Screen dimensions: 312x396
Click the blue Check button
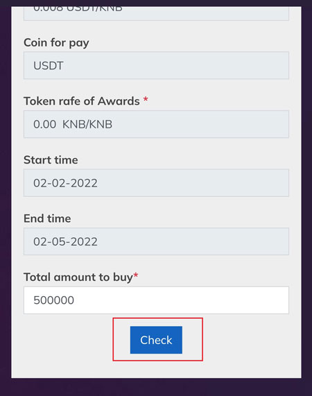tap(156, 340)
